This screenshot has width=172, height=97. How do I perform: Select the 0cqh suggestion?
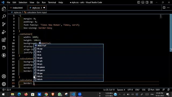[69, 61]
